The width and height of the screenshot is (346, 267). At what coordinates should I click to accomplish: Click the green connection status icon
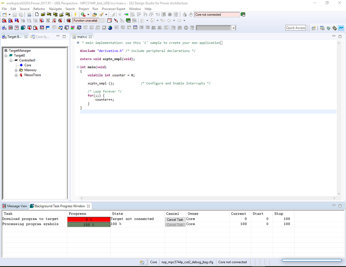click(243, 15)
